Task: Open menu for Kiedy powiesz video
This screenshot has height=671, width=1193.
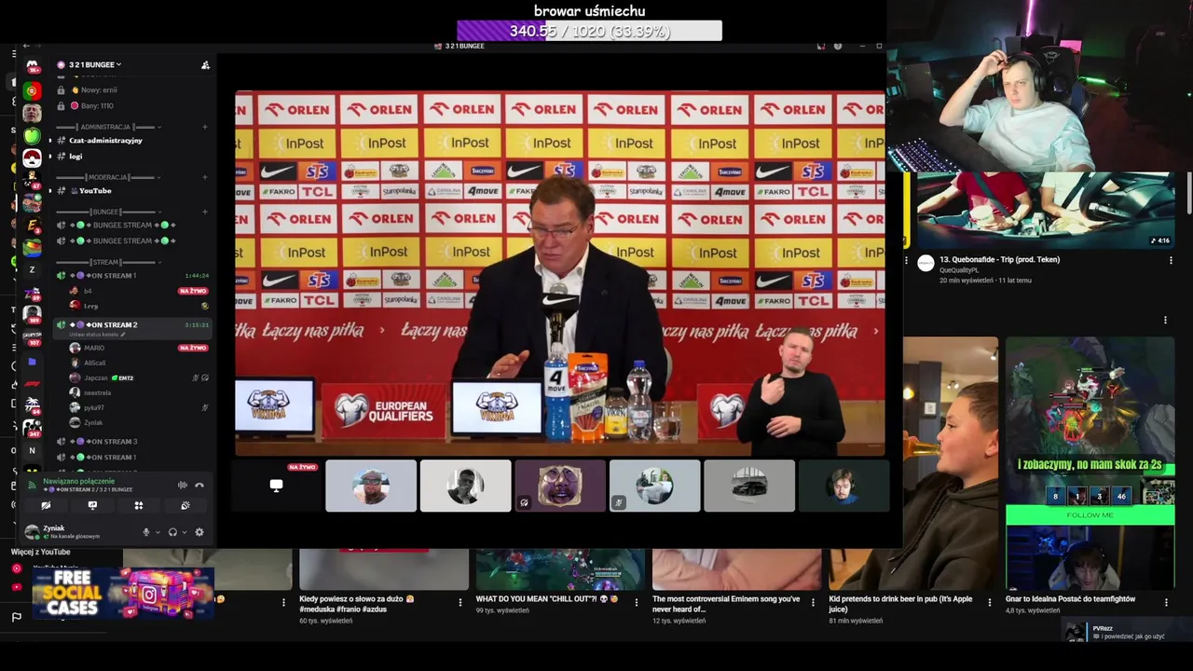Action: [283, 603]
